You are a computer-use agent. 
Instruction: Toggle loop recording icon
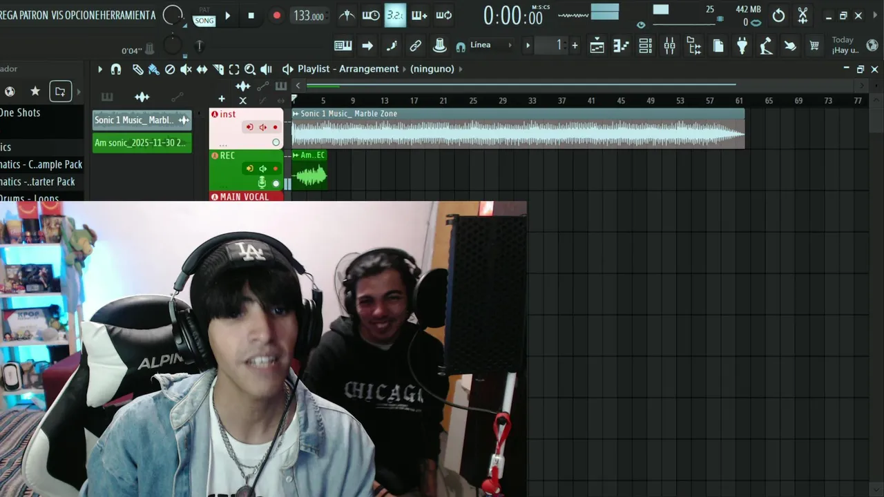(x=443, y=15)
